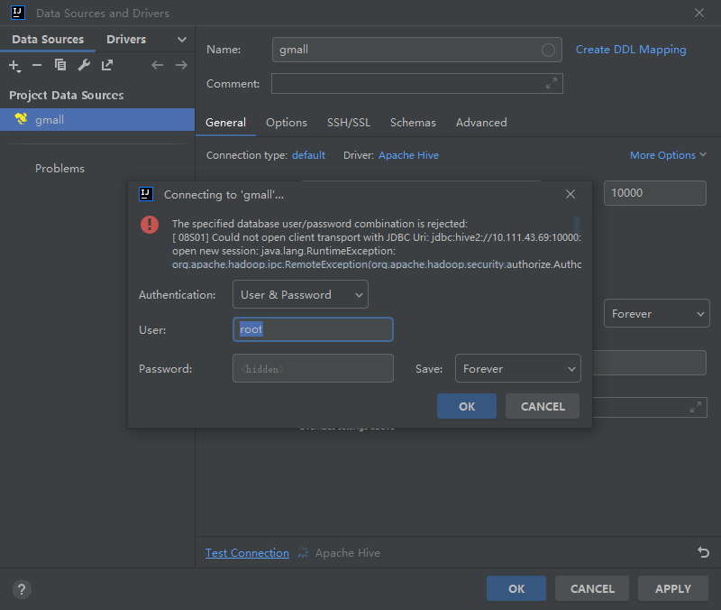
Task: Expand the Comment field with arrow icon
Action: tap(552, 84)
